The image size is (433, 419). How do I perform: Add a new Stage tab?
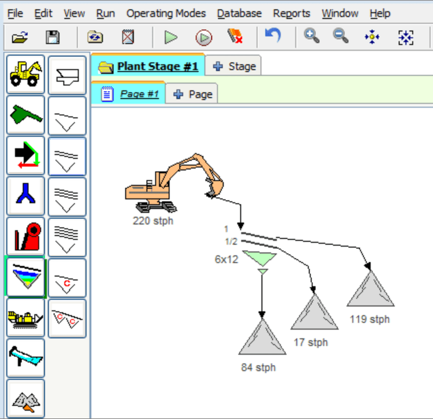pos(234,66)
